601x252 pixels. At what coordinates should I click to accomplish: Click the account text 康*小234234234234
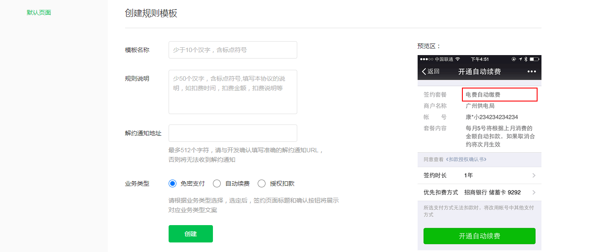point(491,117)
